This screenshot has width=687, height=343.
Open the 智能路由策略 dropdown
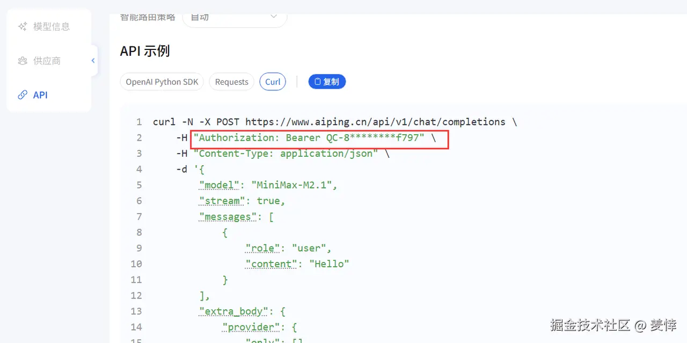tap(235, 18)
